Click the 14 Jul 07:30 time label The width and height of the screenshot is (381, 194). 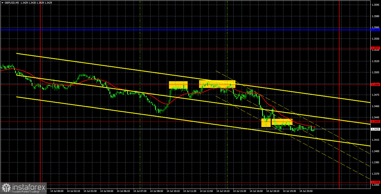(140, 191)
